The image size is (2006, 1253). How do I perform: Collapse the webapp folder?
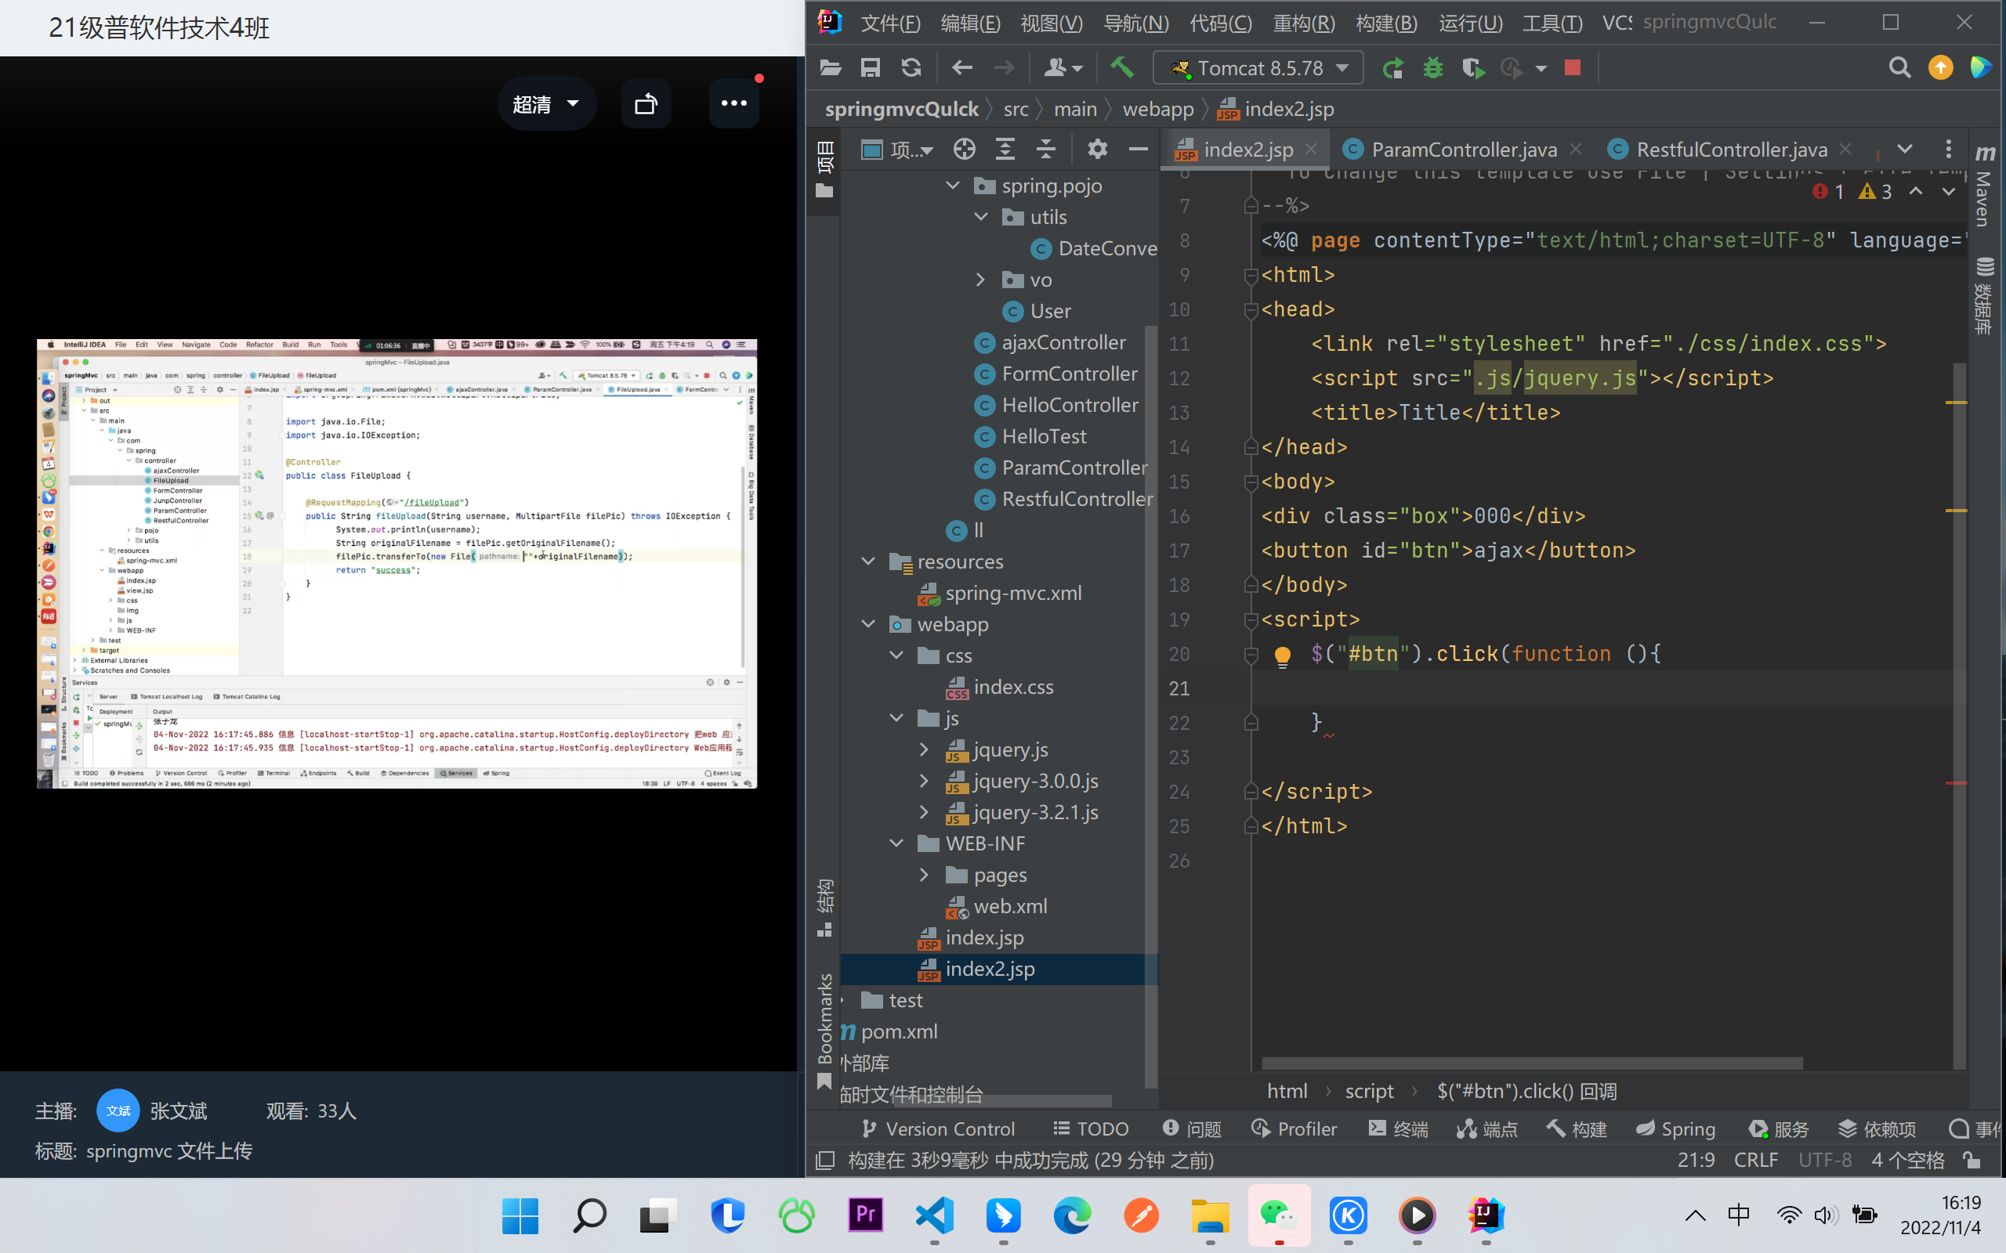coord(868,624)
